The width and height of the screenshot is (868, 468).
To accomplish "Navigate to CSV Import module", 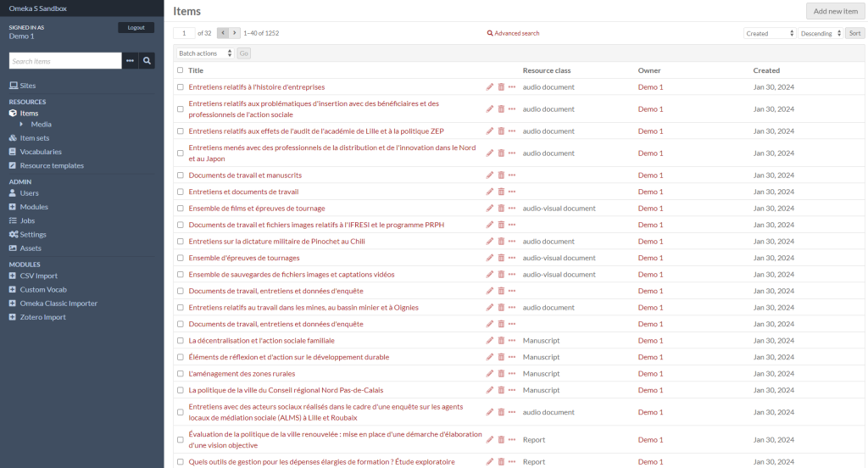I will 38,276.
